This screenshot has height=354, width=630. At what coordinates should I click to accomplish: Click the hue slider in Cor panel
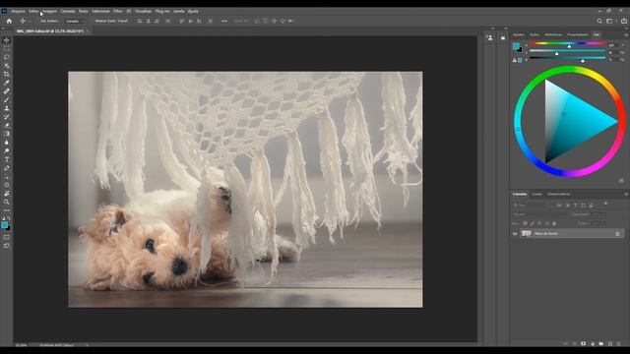point(567,43)
